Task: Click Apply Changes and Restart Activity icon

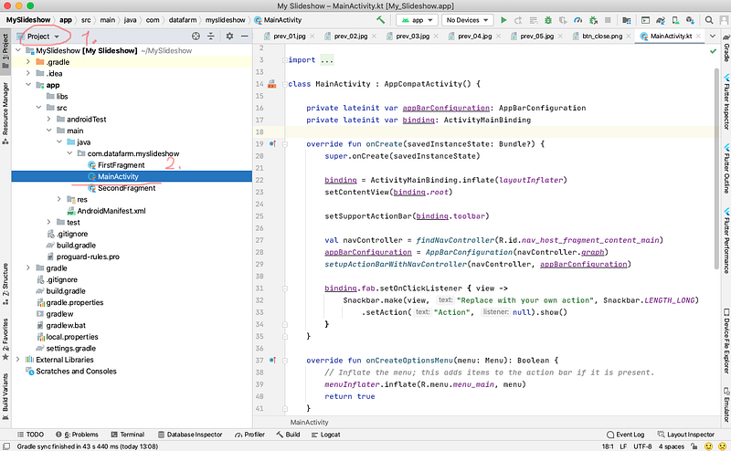Action: coord(518,20)
